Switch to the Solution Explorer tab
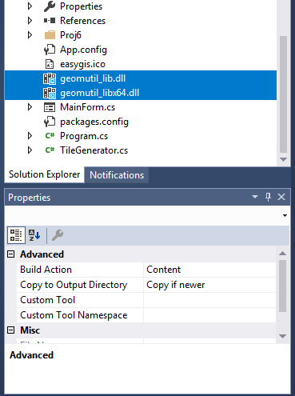Image resolution: width=295 pixels, height=396 pixels. [44, 174]
